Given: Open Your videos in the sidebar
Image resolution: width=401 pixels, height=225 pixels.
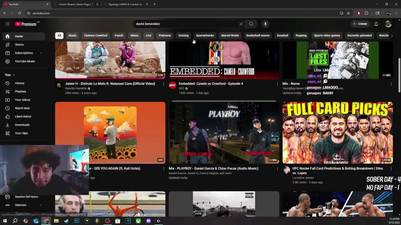Looking at the screenshot, I should [24, 100].
